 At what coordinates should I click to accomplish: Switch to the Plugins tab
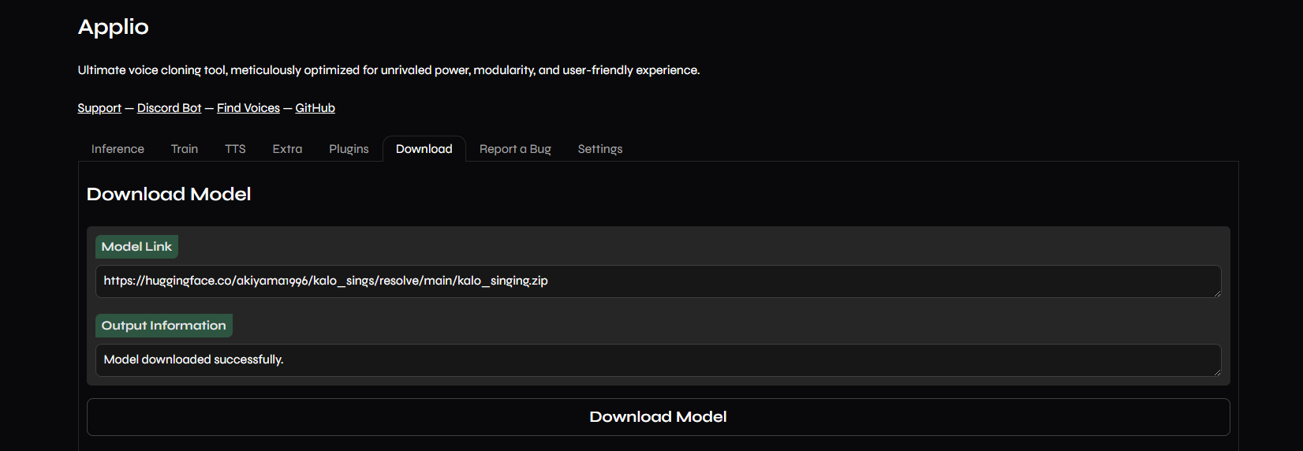pyautogui.click(x=349, y=149)
